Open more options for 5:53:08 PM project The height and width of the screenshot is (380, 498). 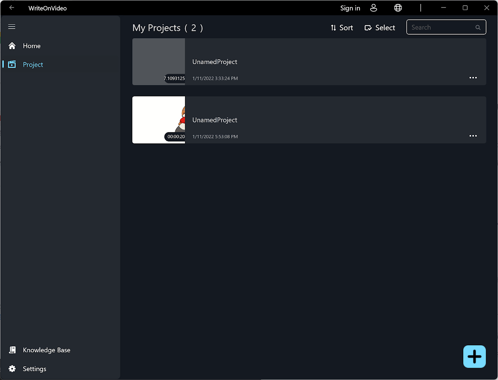[473, 136]
